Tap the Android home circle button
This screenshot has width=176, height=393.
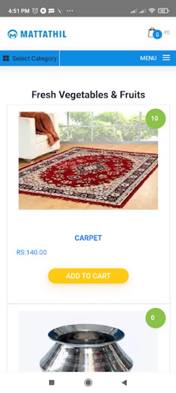[88, 383]
